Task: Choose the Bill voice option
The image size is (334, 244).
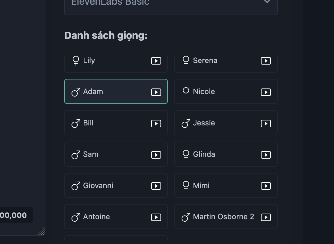Action: coord(116,123)
